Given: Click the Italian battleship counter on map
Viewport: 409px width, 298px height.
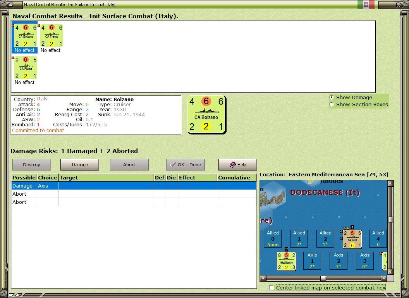Looking at the screenshot, I should [x=286, y=261].
